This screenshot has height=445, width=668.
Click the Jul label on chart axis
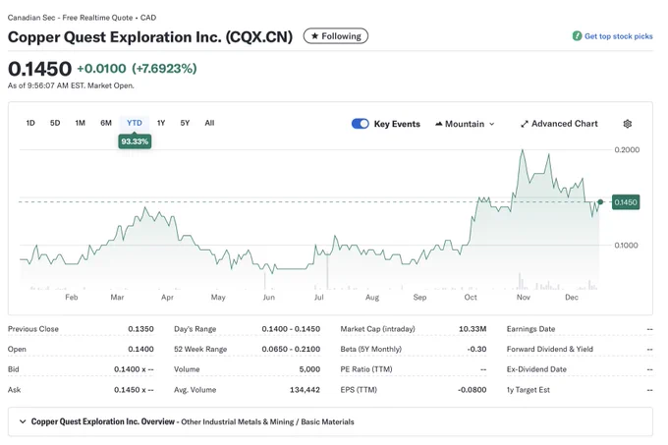pos(318,298)
